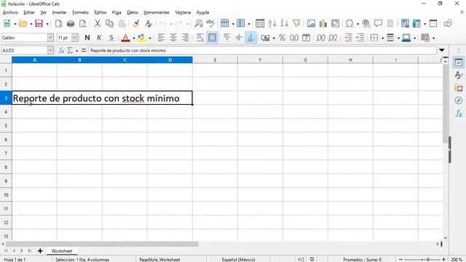This screenshot has width=466, height=262.
Task: Save the document with the Save icon
Action: [x=39, y=23]
